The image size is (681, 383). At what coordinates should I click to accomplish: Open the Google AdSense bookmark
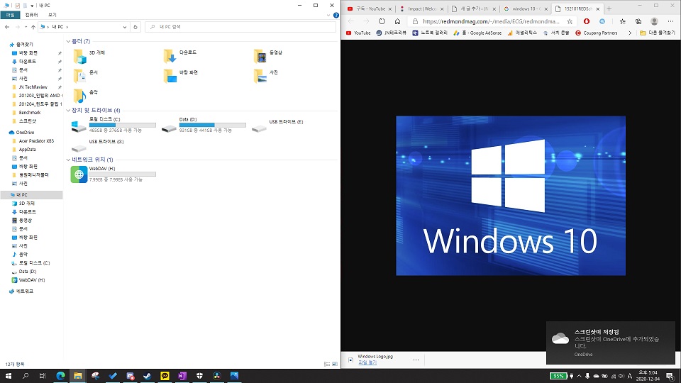(477, 33)
